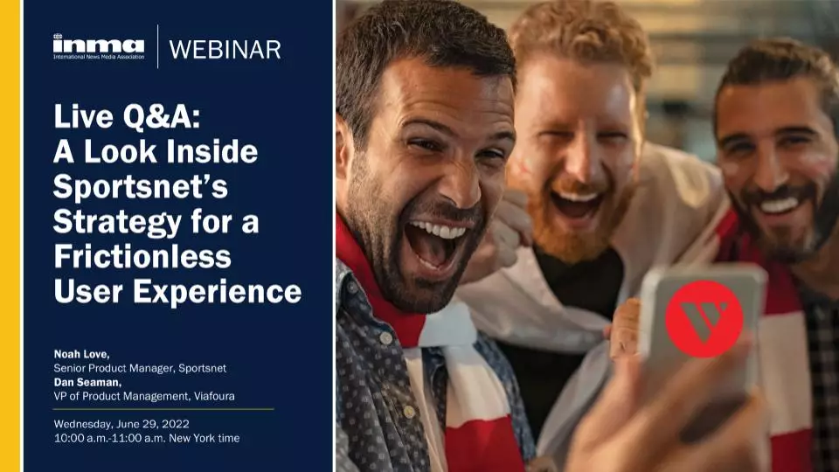The image size is (839, 472).
Task: Click the words 'A Look Inside'
Action: pyautogui.click(x=156, y=151)
